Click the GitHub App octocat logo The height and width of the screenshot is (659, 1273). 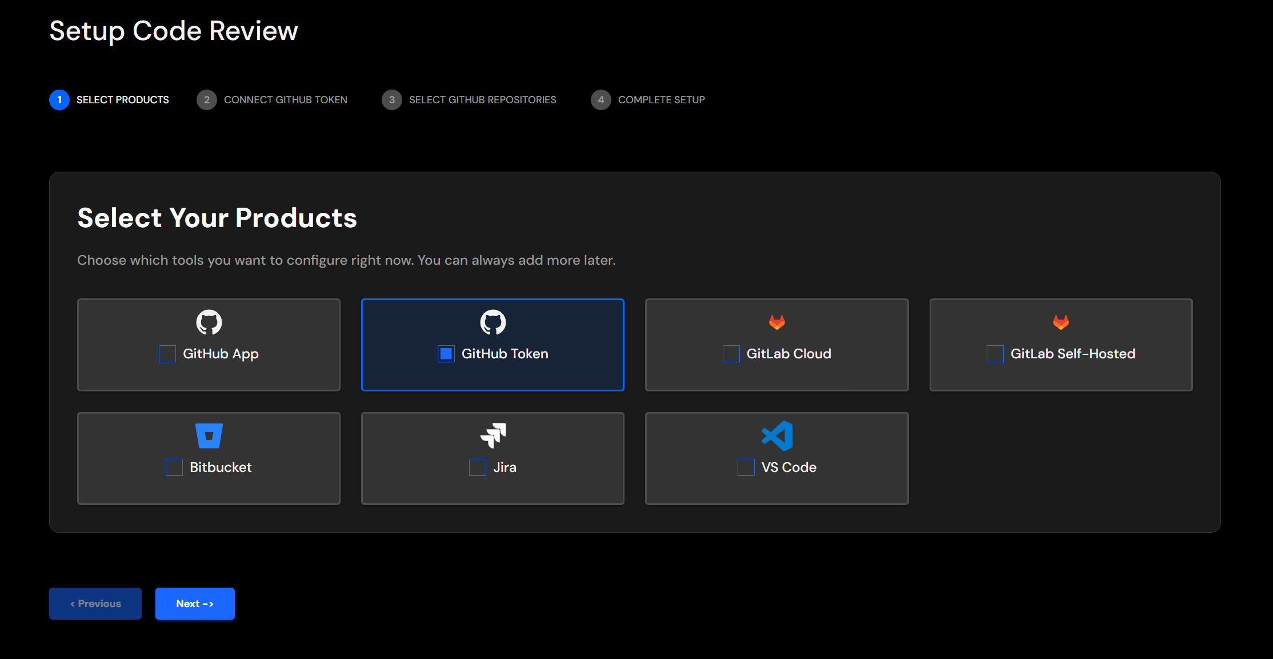pos(209,322)
